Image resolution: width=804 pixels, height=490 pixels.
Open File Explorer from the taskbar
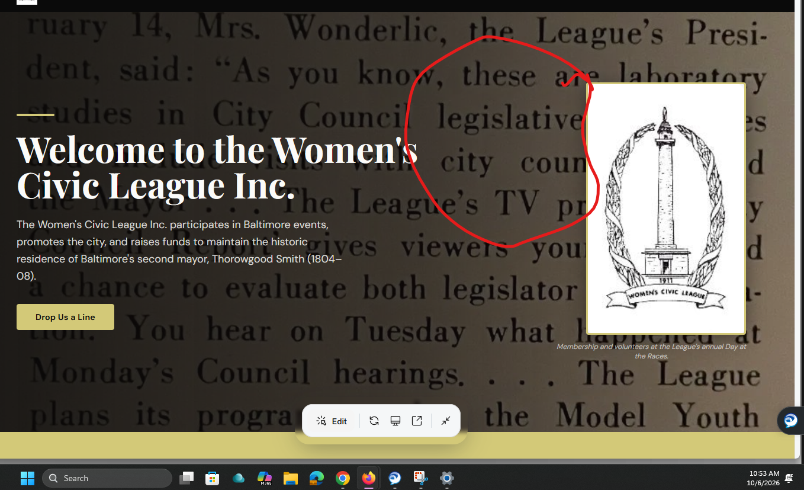[x=290, y=478]
